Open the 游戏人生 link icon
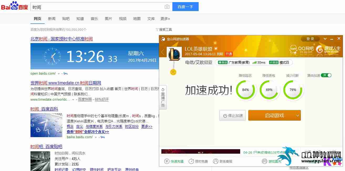This screenshot has width=345, height=171. [x=328, y=49]
